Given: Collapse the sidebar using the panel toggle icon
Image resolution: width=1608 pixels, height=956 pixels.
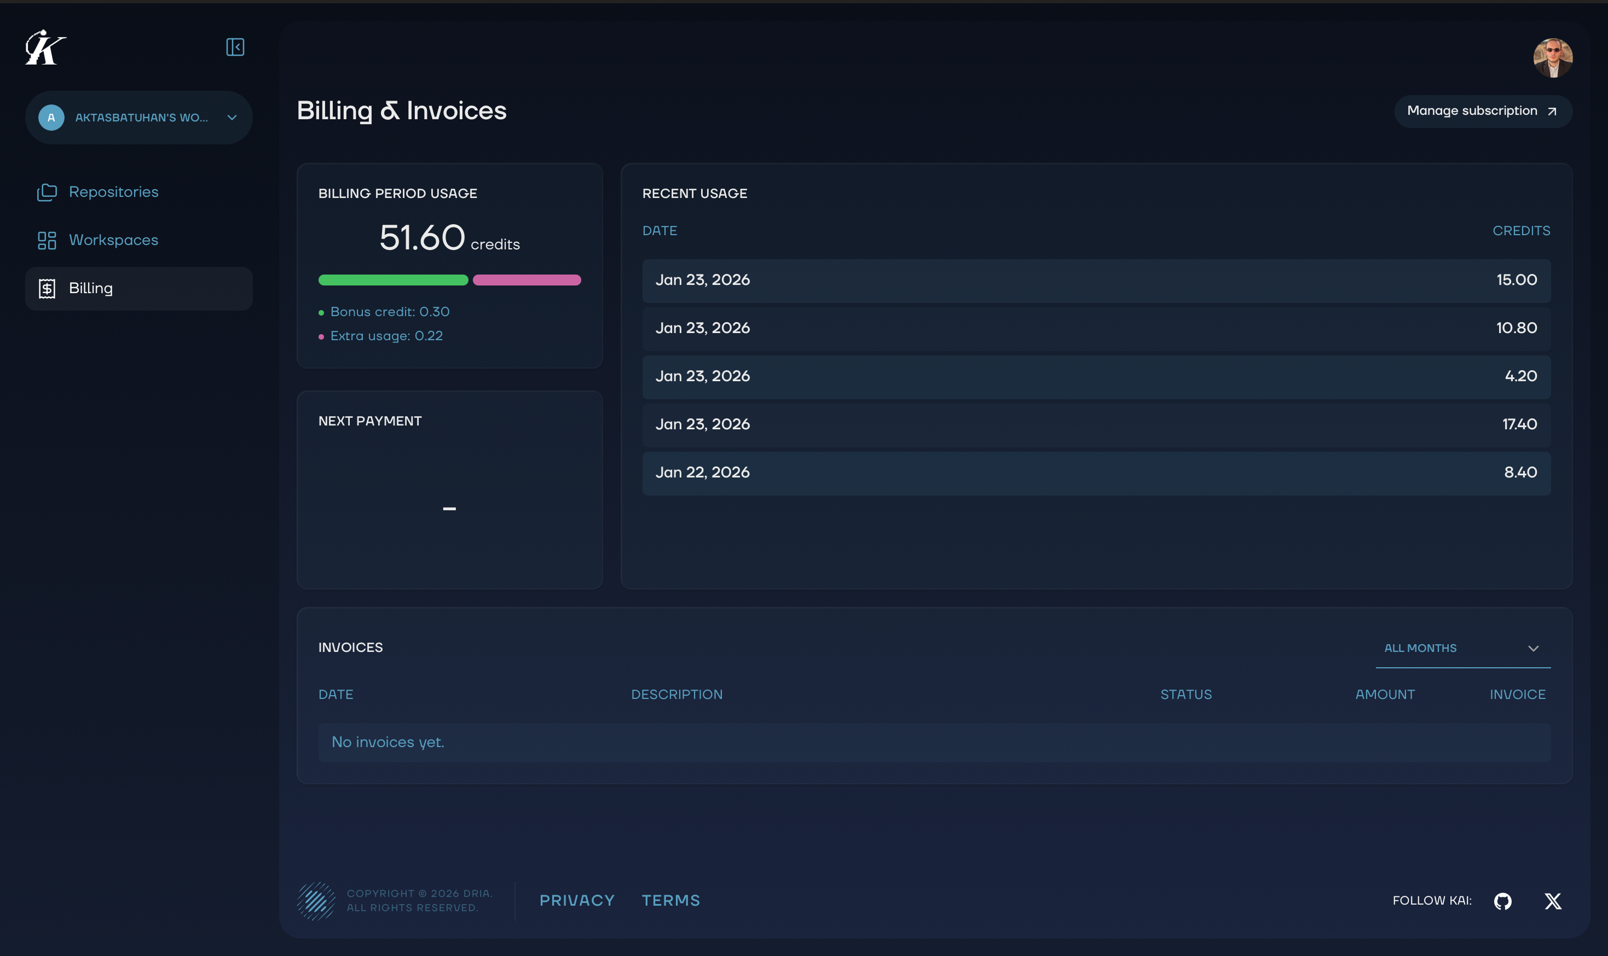Looking at the screenshot, I should (235, 46).
